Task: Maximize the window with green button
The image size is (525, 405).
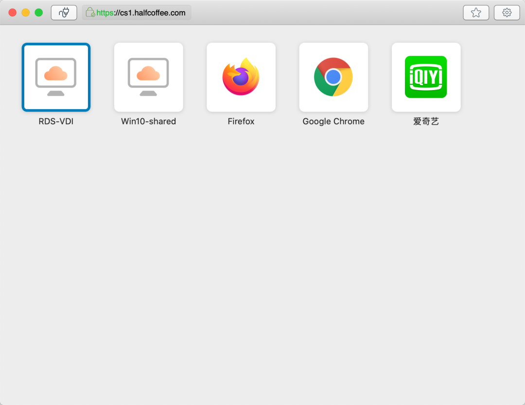Action: tap(39, 13)
